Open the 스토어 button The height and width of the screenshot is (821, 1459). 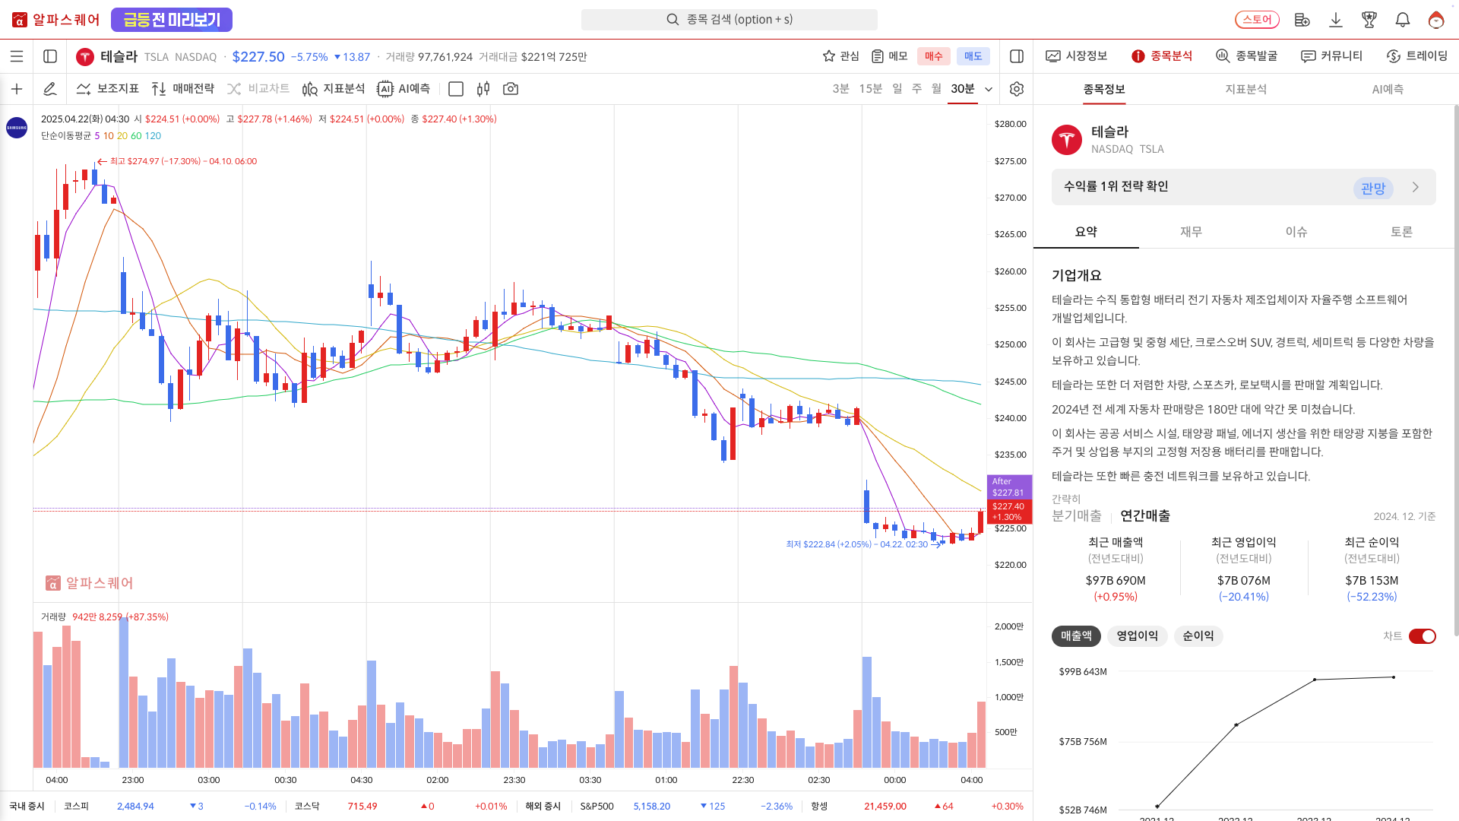[1257, 20]
